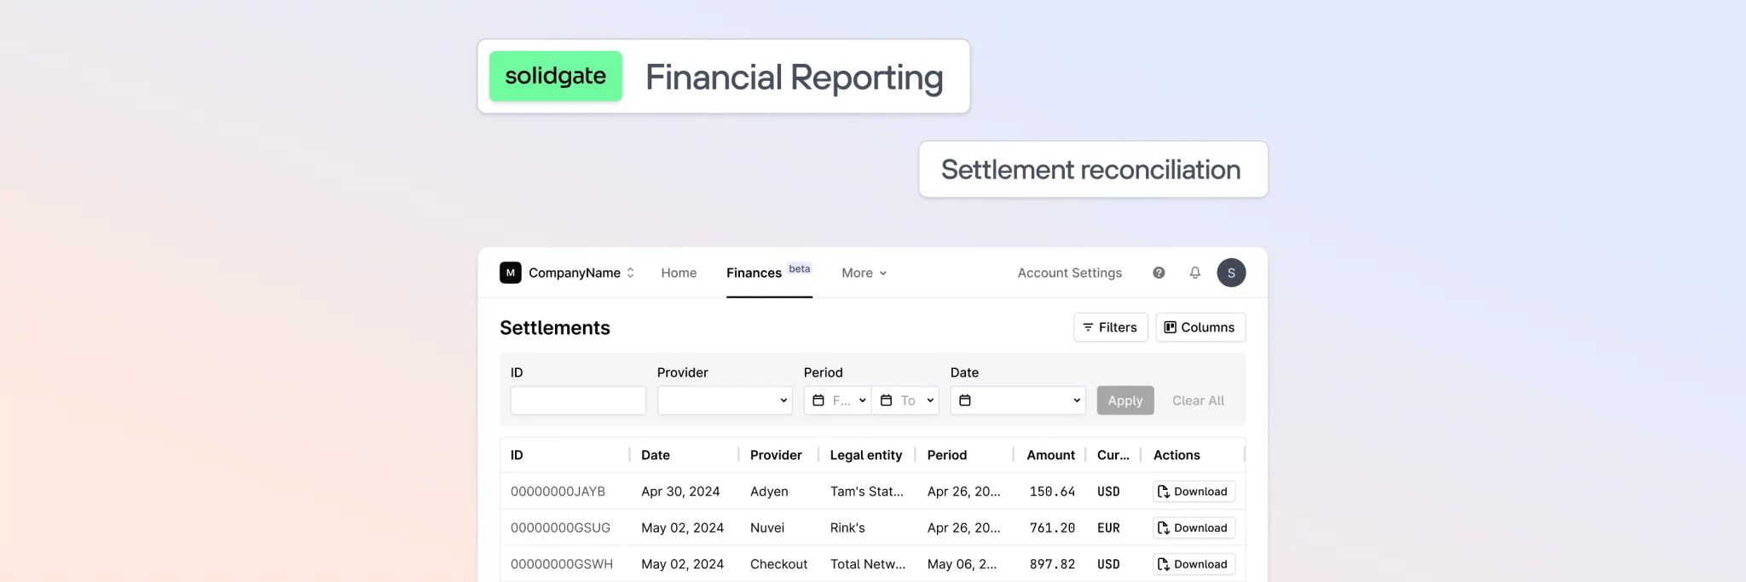The width and height of the screenshot is (1746, 582).
Task: Click the Financial Reporting title
Action: click(795, 78)
